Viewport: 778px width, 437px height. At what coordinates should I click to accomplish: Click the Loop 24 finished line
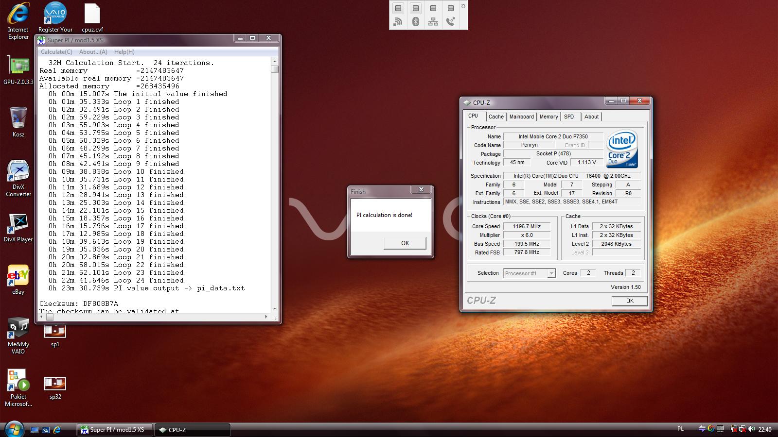116,281
